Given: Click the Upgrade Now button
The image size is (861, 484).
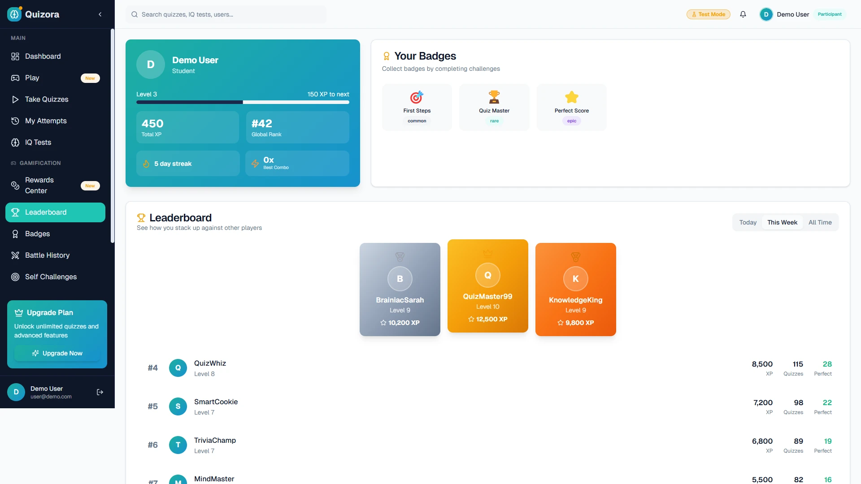Looking at the screenshot, I should 57,353.
